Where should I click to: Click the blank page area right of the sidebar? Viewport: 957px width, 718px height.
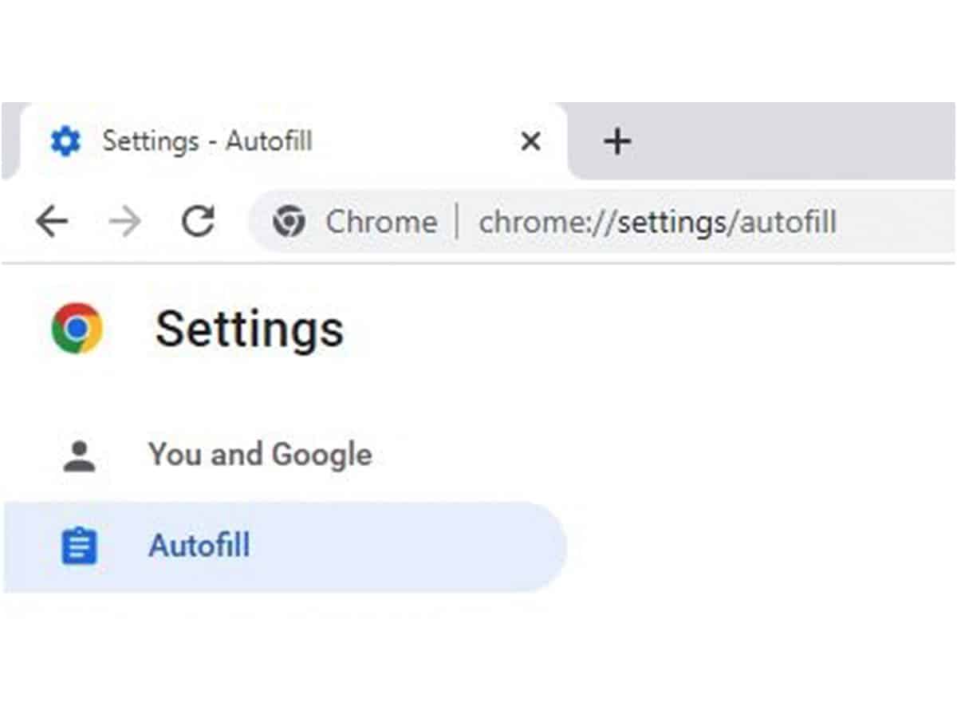[758, 479]
